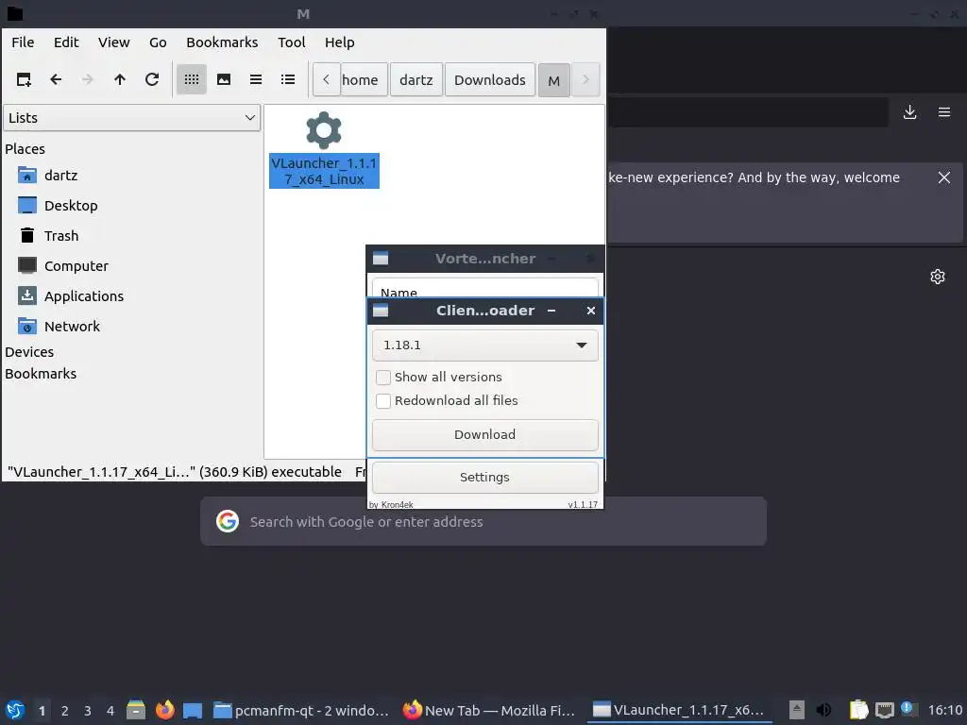967x725 pixels.
Task: Click the 16:10 clock on the taskbar
Action: [944, 710]
